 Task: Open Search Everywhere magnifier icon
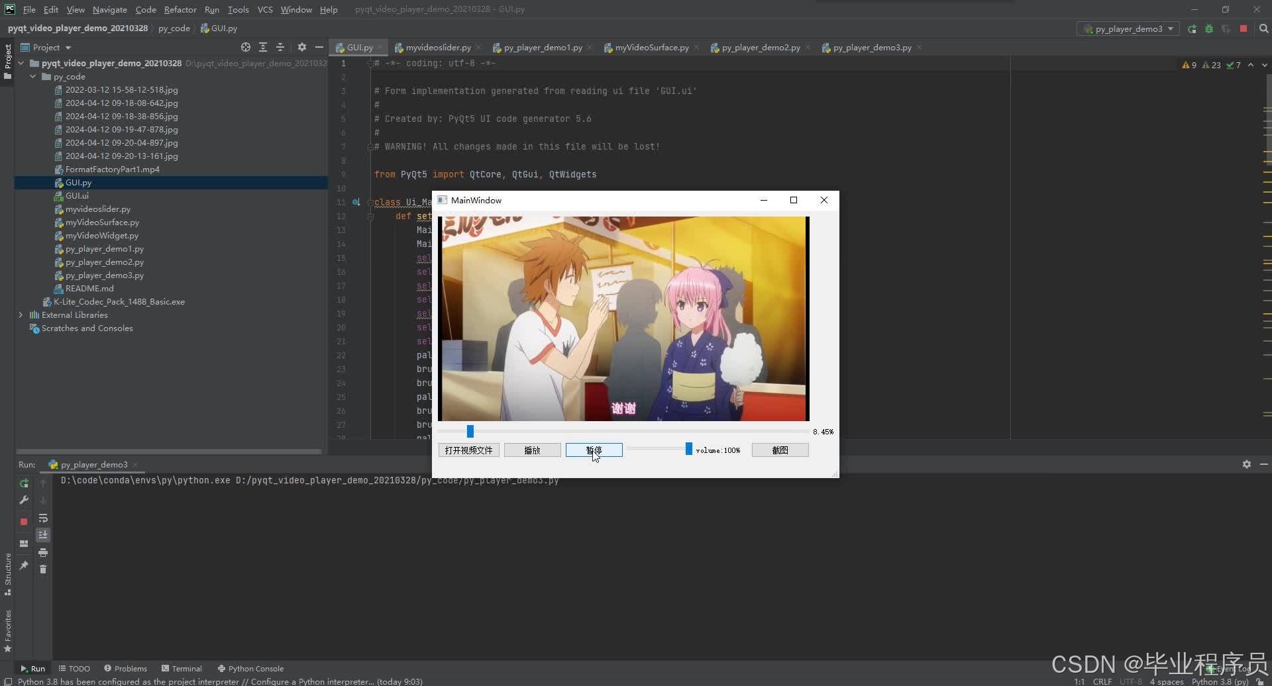click(1263, 28)
